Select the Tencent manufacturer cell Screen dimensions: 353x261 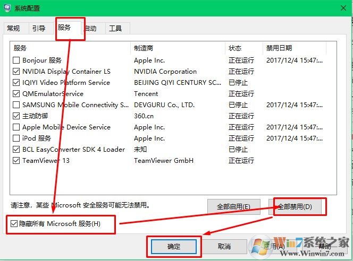(x=146, y=94)
